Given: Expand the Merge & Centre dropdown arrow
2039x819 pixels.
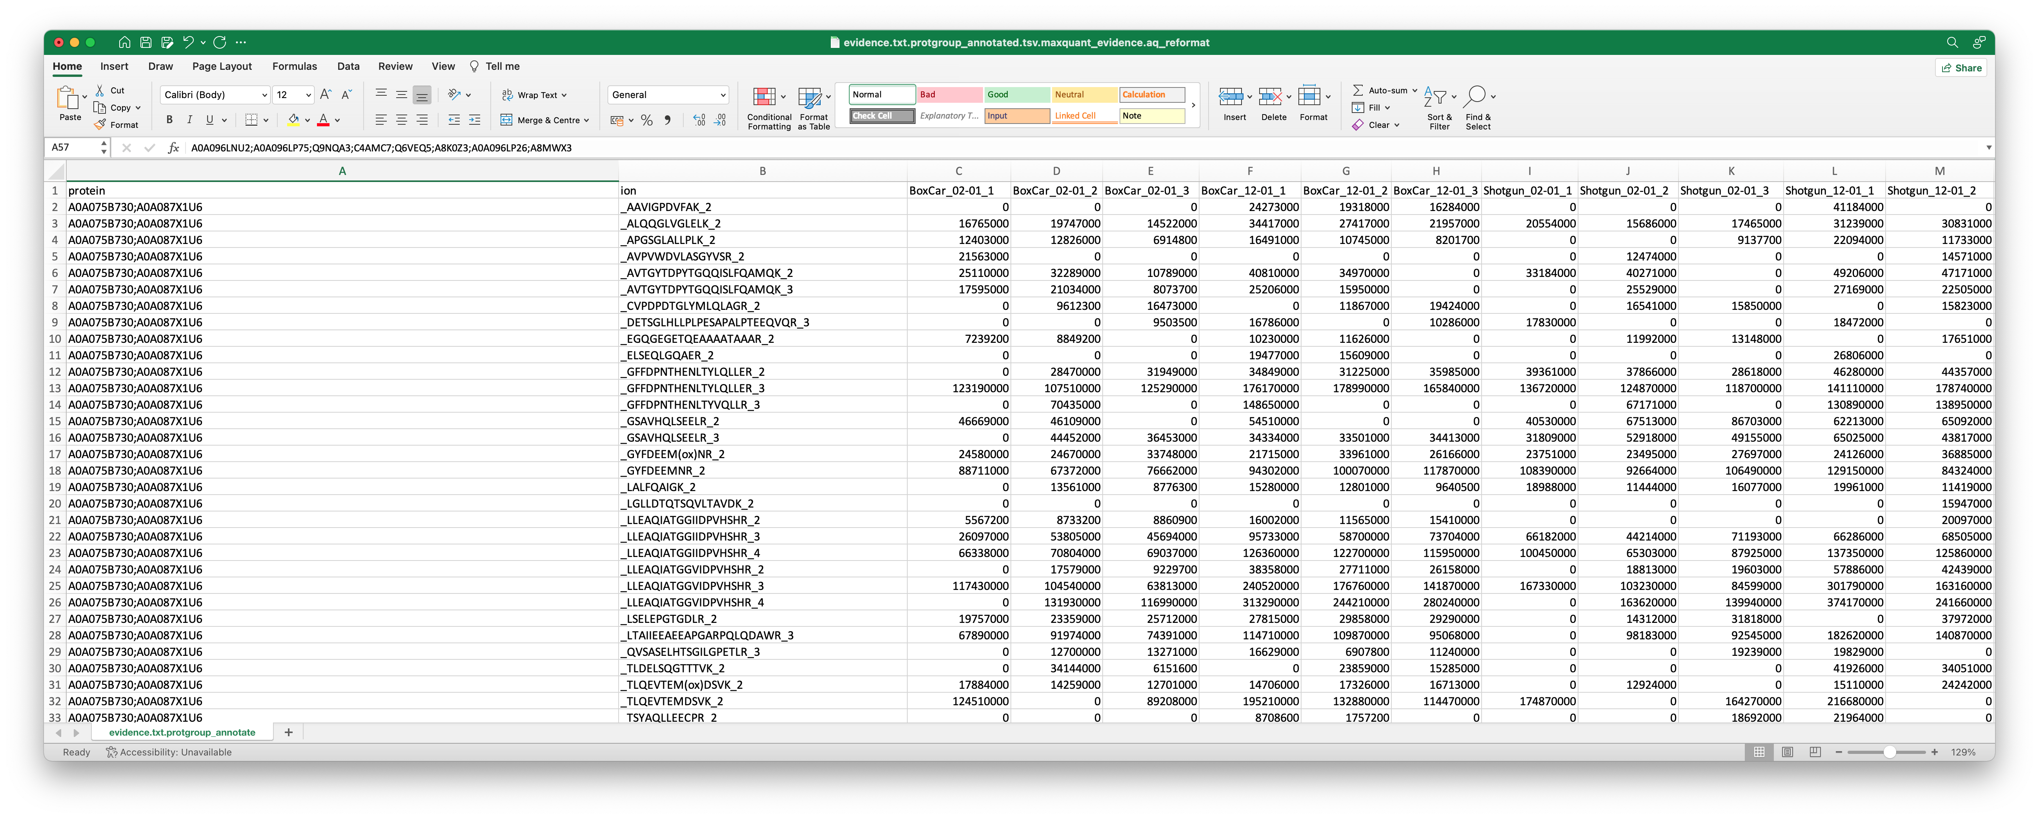Looking at the screenshot, I should tap(586, 120).
